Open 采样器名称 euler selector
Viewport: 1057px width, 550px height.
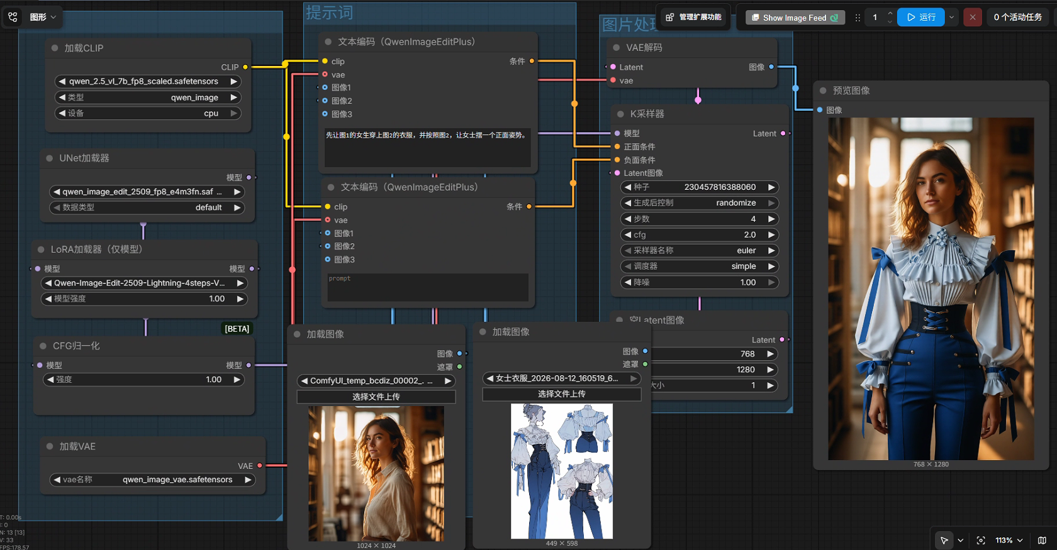pos(700,250)
